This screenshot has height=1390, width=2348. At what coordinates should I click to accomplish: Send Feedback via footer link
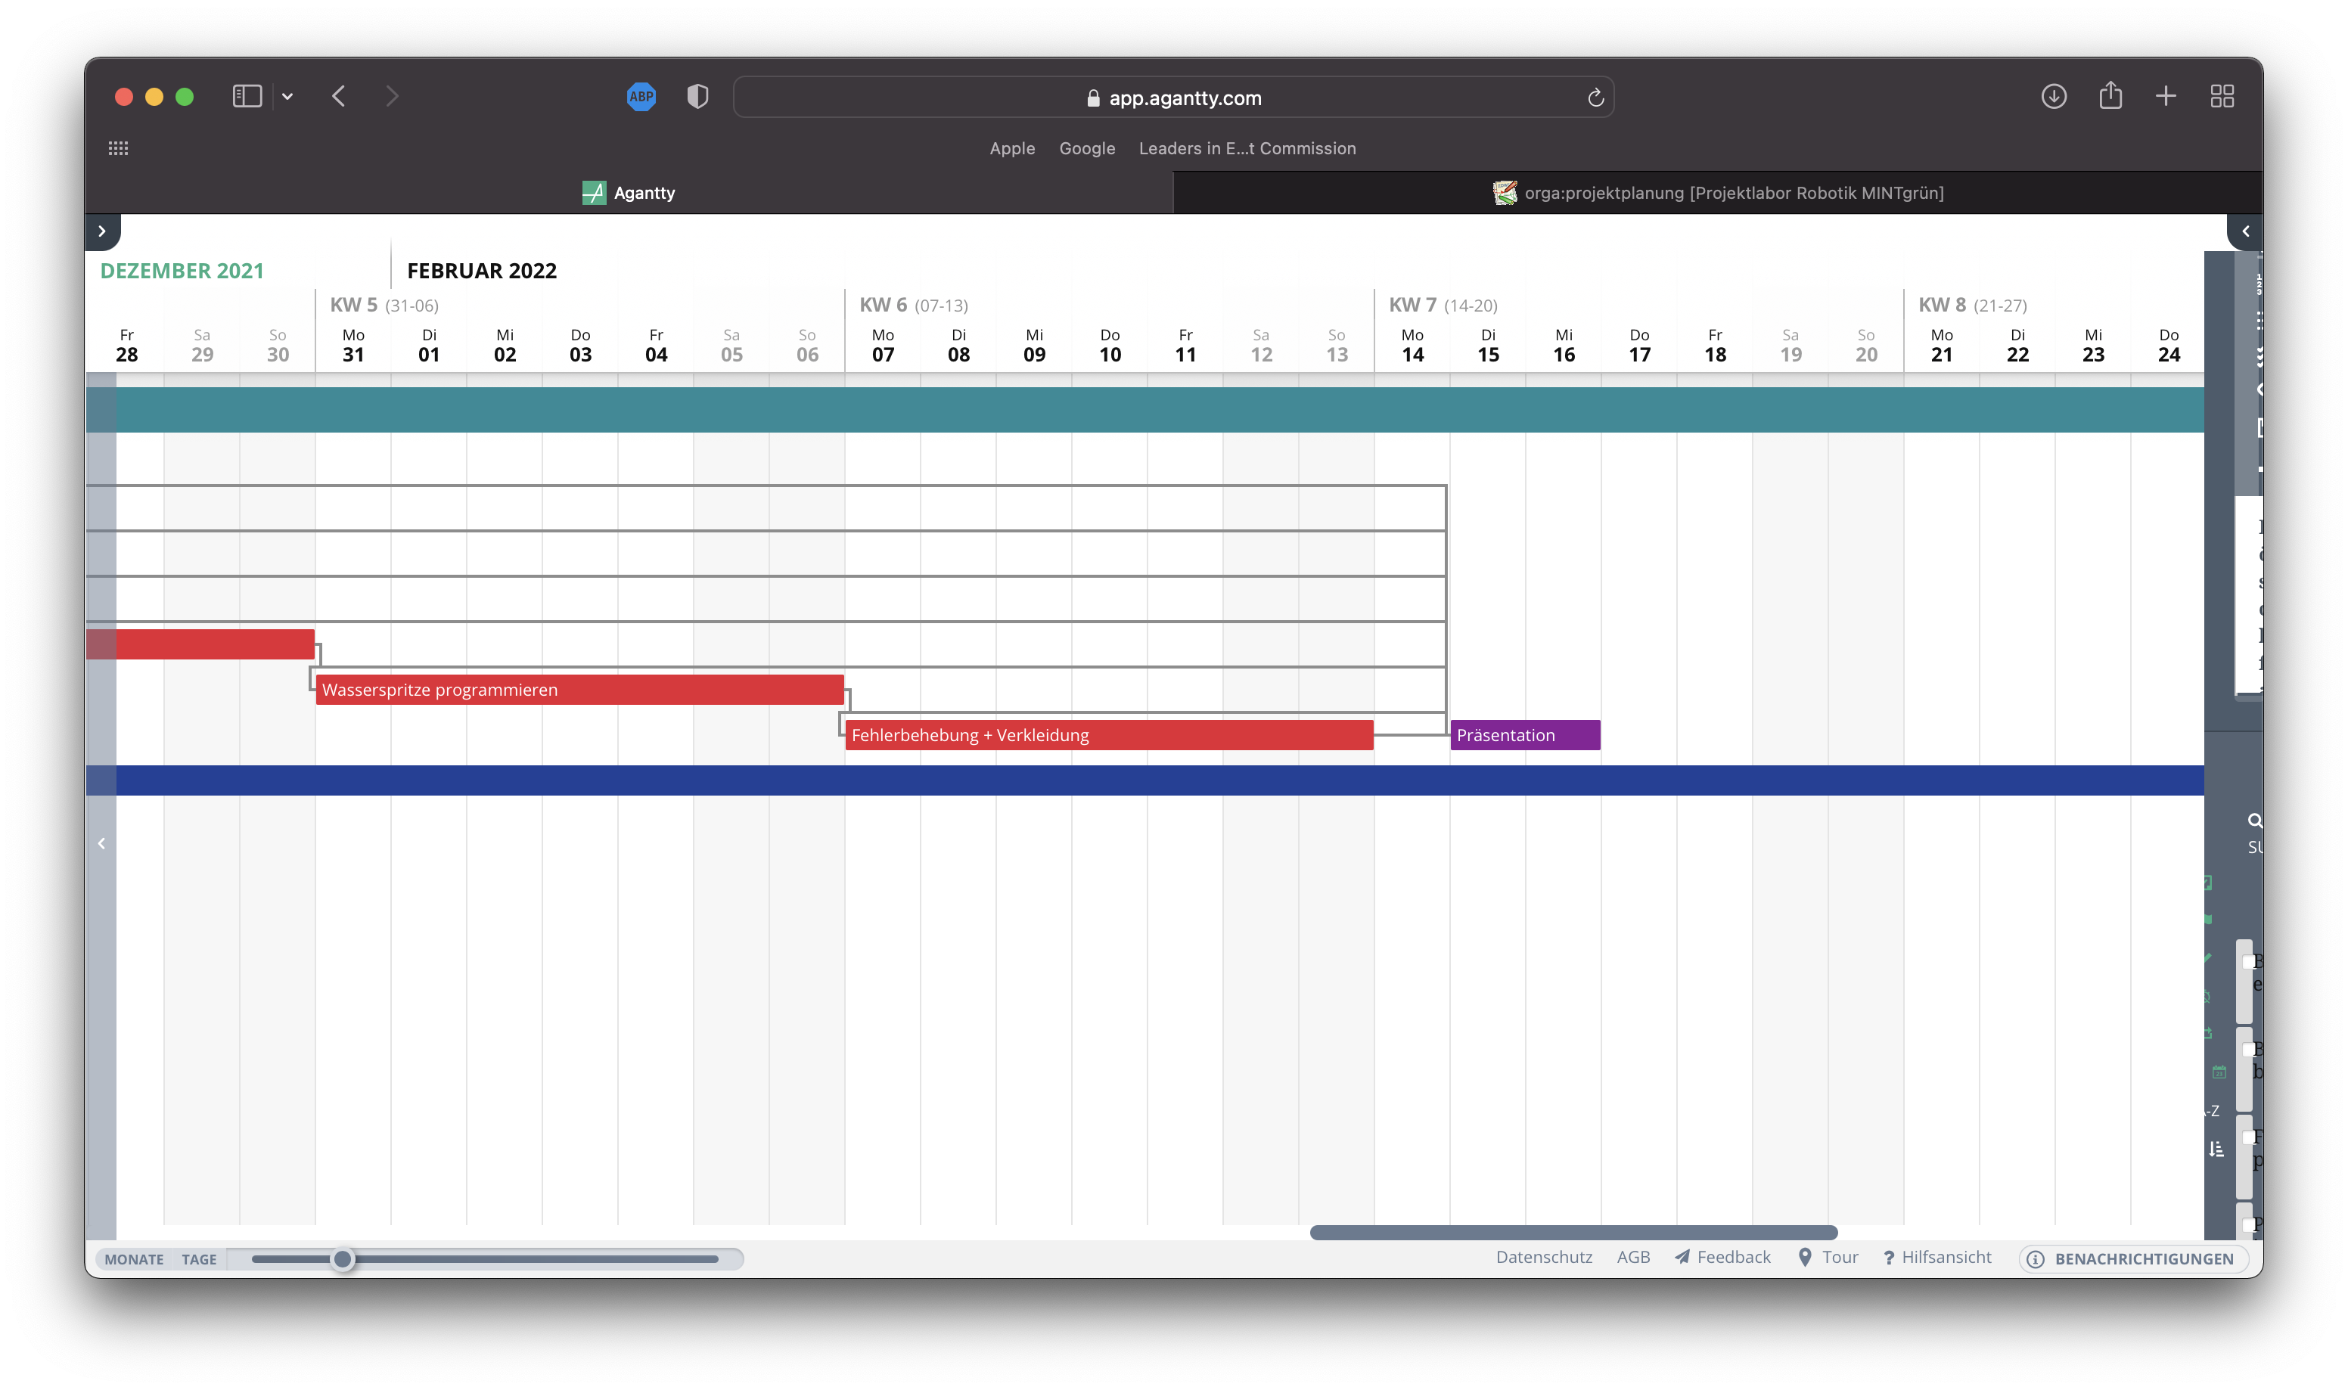(1722, 1257)
